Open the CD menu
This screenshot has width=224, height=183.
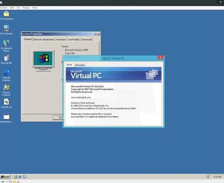pos(18,7)
